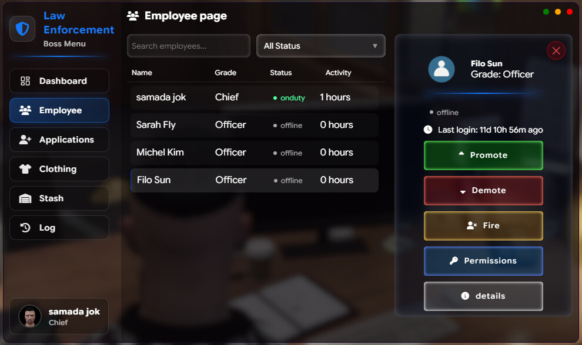Click the onduty status of samada jok
582x345 pixels.
point(289,98)
